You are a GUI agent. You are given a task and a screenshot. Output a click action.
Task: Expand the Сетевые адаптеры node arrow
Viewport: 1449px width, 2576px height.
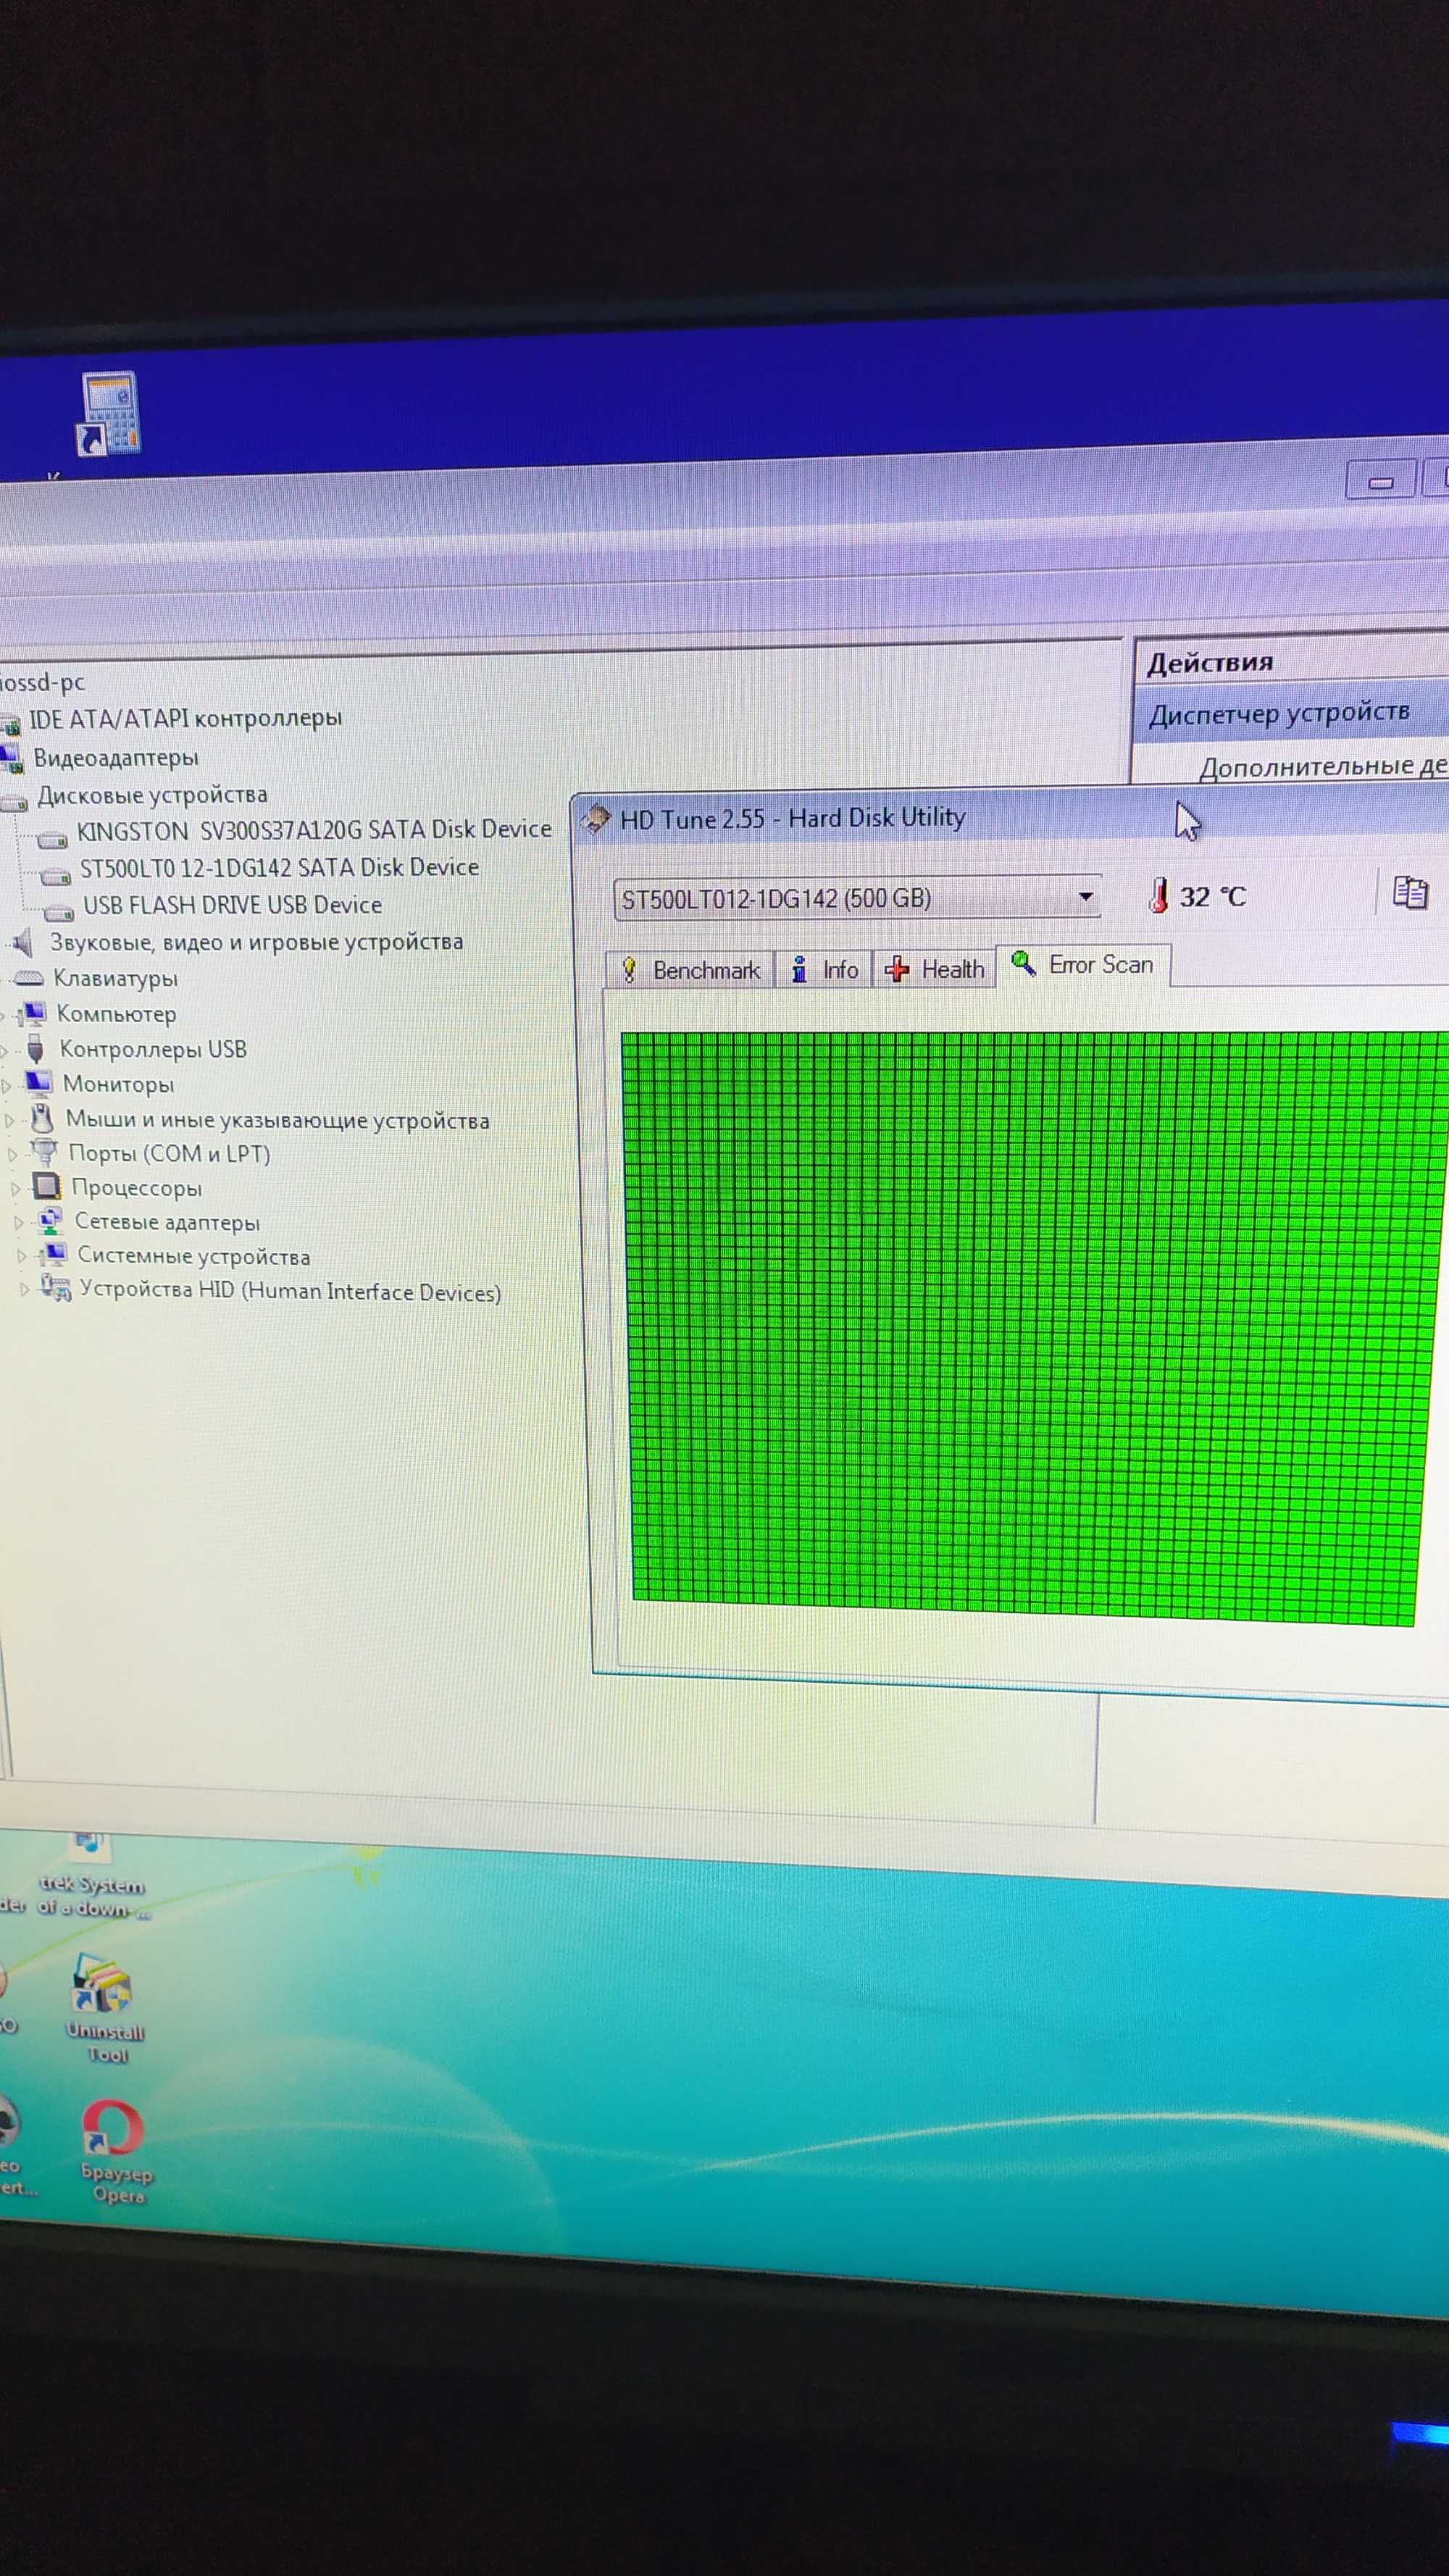19,1223
